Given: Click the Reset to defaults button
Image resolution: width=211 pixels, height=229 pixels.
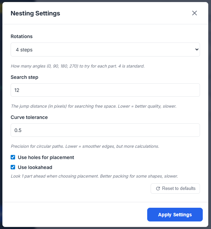Looking at the screenshot, I should 175,189.
